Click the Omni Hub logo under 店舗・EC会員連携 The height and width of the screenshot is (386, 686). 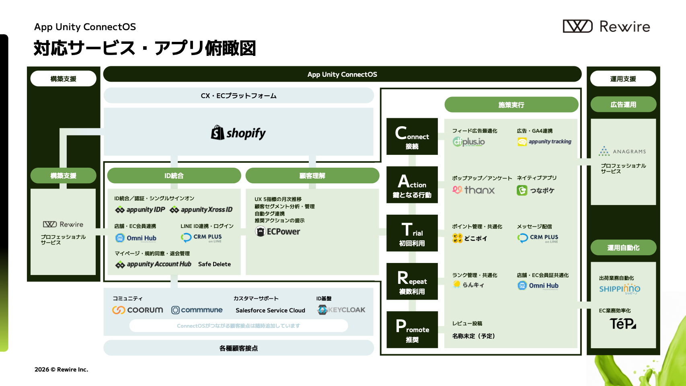pyautogui.click(x=136, y=238)
